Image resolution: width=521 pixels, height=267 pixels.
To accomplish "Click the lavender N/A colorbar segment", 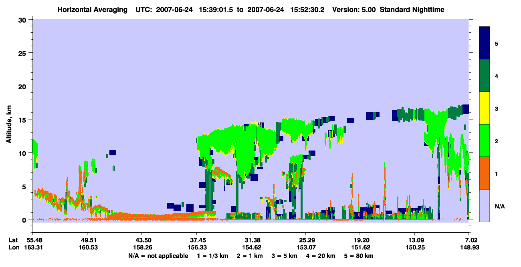I will coord(485,205).
